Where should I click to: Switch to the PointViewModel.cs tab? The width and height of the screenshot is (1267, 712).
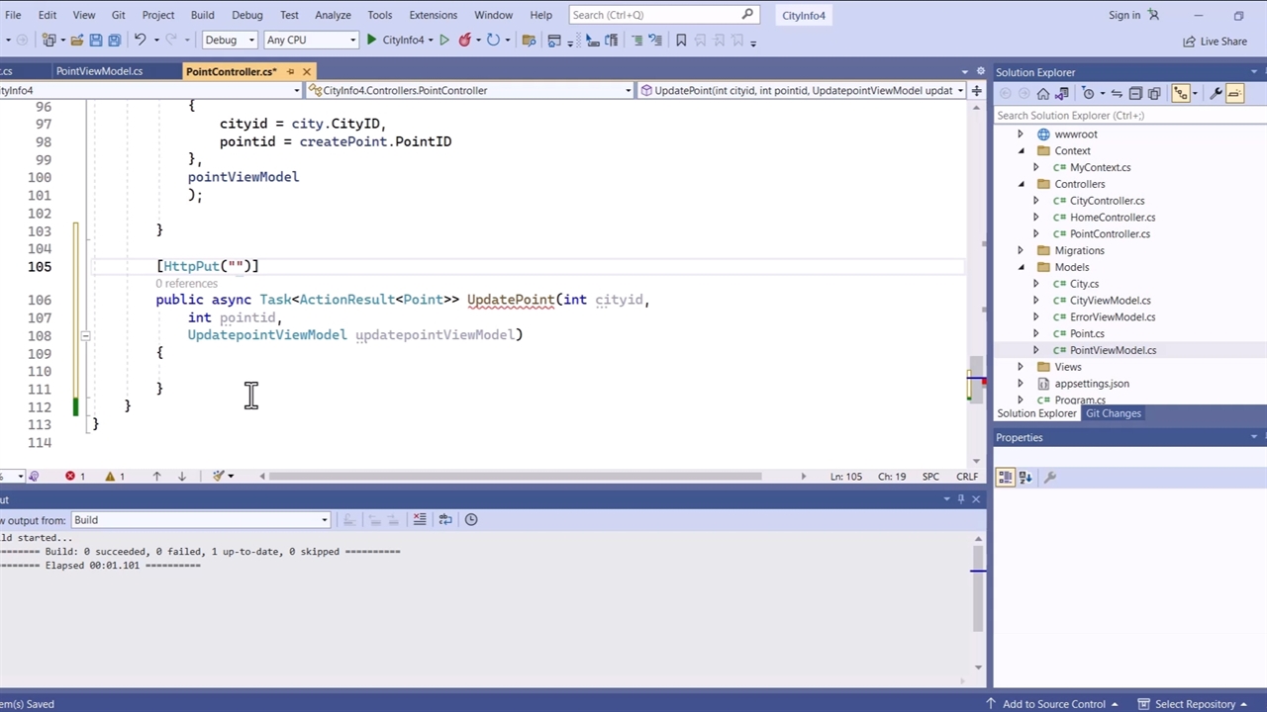(x=99, y=71)
